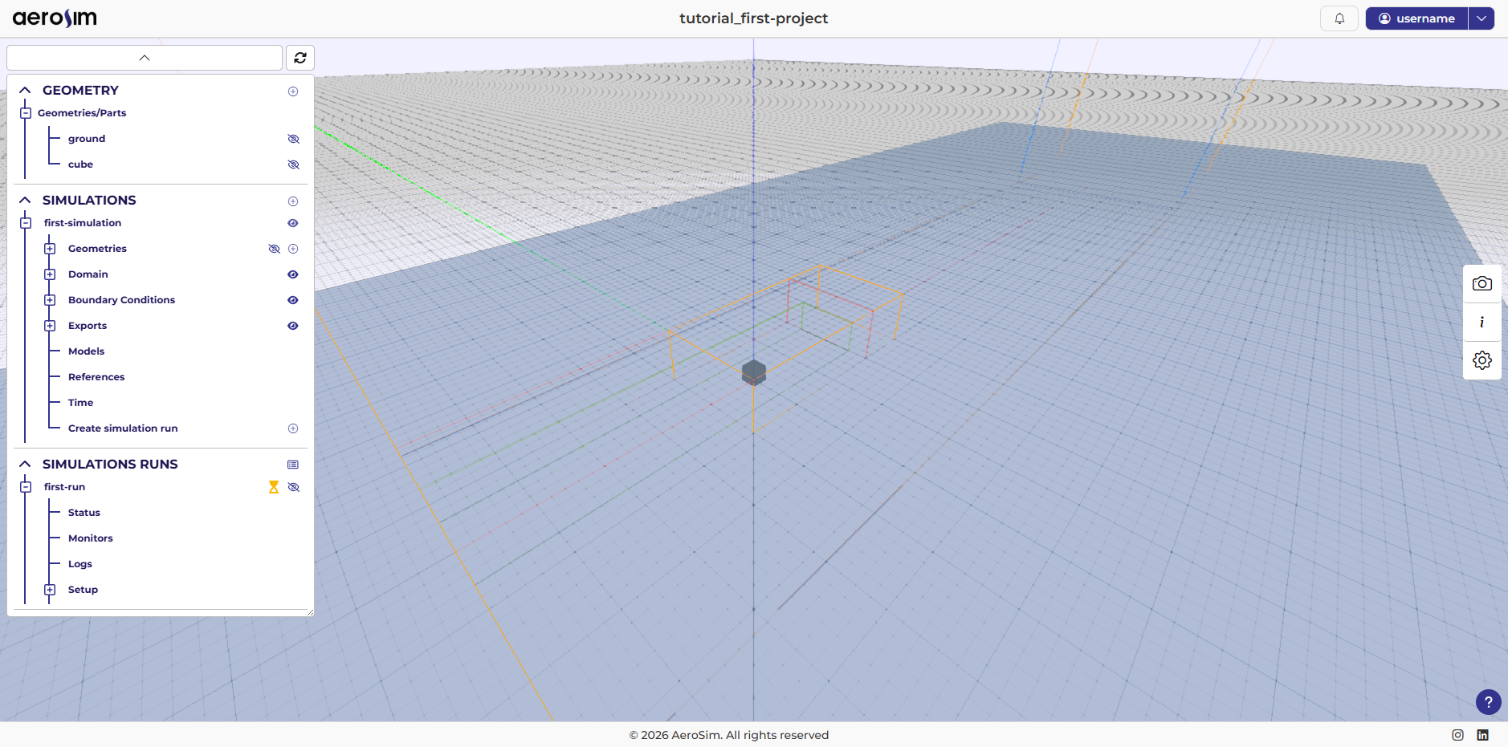Select the Monitors item under first-run
The image size is (1508, 747).
[x=90, y=538]
